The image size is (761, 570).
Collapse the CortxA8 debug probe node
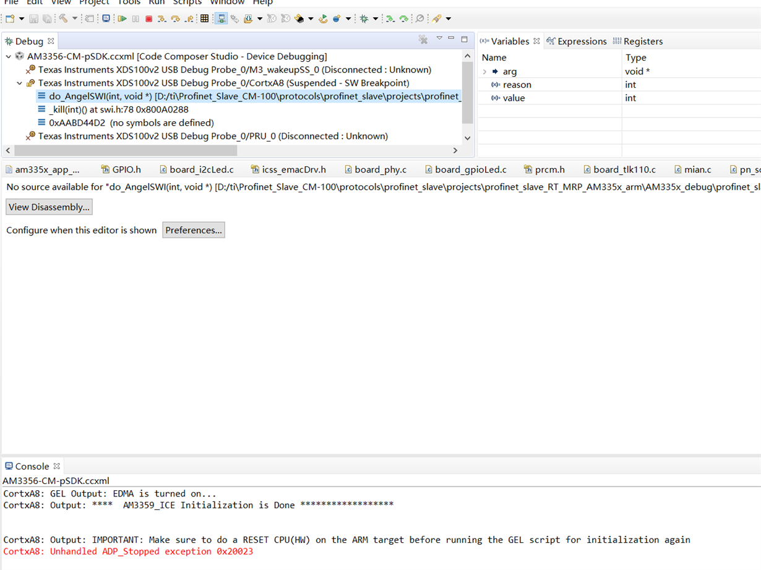pos(19,83)
